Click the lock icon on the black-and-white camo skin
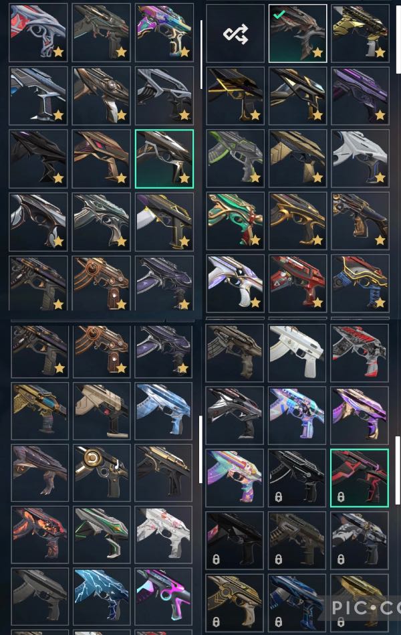The image size is (401, 635). pos(341,559)
